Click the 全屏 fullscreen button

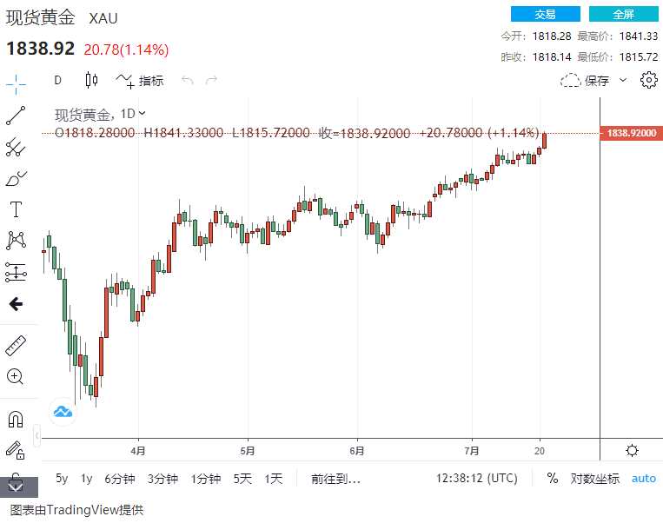pyautogui.click(x=624, y=14)
